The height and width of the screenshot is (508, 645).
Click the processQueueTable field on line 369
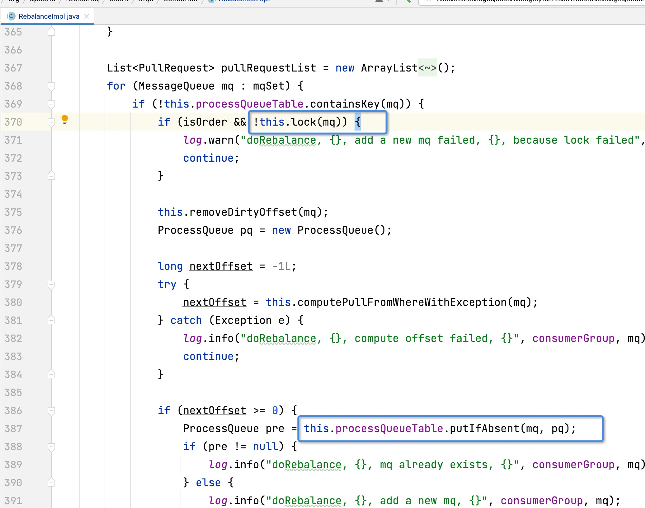pyautogui.click(x=249, y=104)
